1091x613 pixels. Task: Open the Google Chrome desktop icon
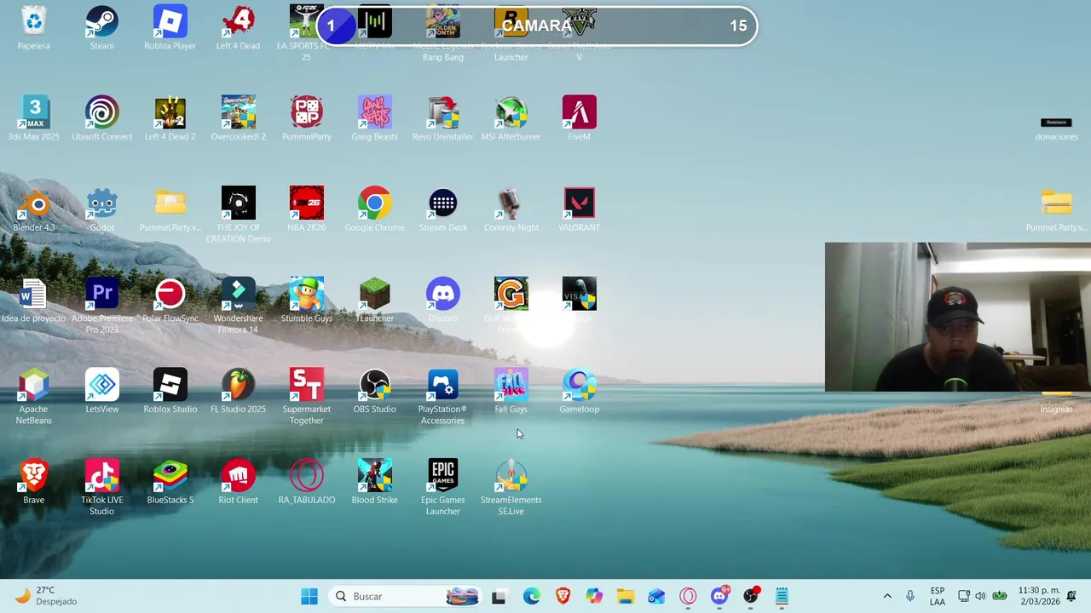coord(375,209)
